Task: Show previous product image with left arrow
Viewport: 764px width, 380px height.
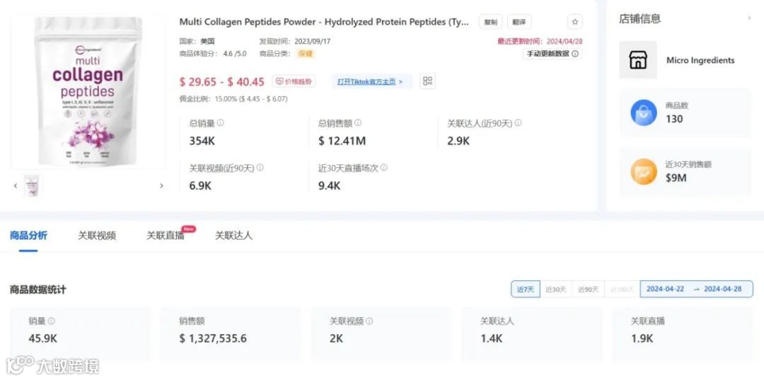Action: click(16, 185)
